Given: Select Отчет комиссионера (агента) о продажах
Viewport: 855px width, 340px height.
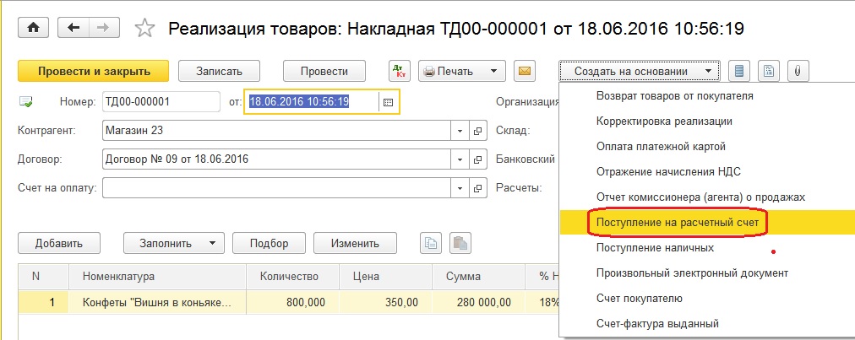Looking at the screenshot, I should pos(700,197).
